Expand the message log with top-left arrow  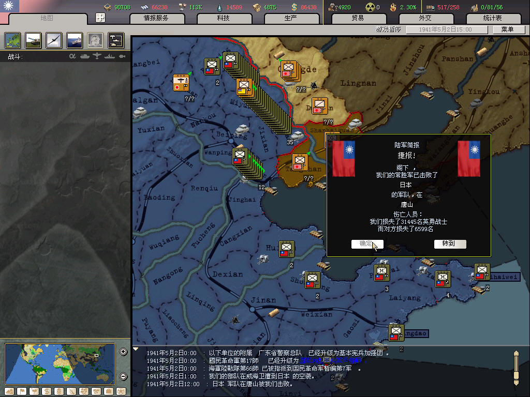tap(136, 349)
